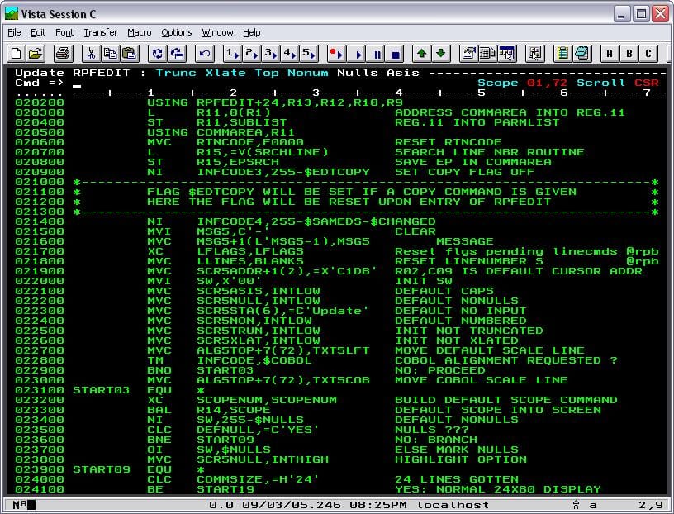This screenshot has width=674, height=514.
Task: Click the Top option in header
Action: click(267, 73)
